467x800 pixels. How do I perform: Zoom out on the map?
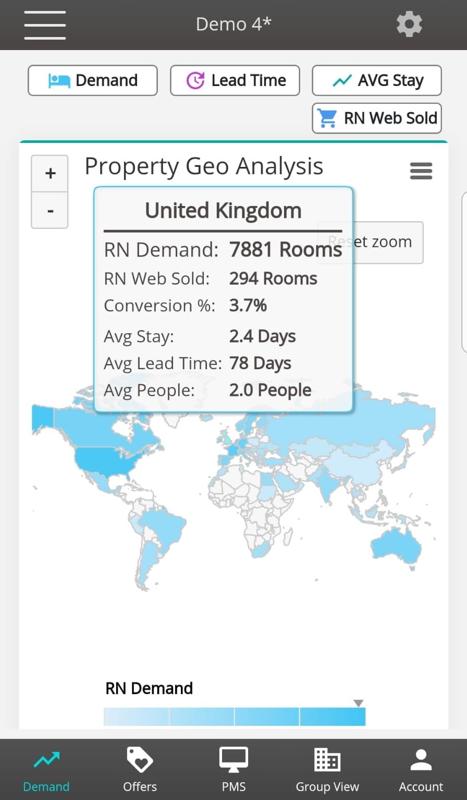coord(50,211)
